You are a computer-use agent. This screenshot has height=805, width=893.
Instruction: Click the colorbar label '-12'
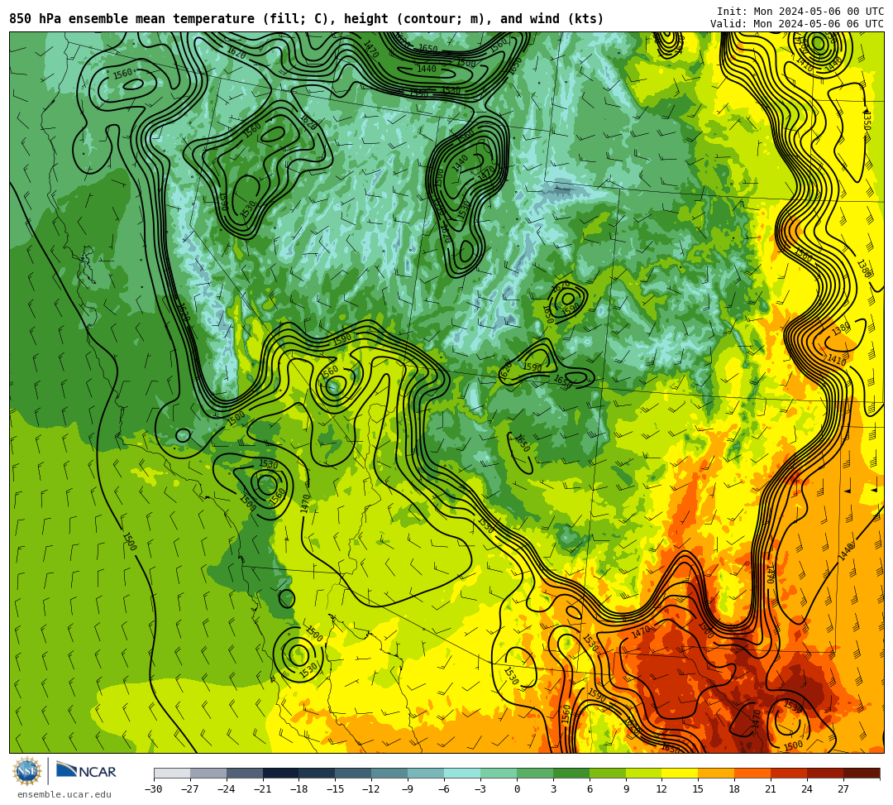pyautogui.click(x=371, y=789)
